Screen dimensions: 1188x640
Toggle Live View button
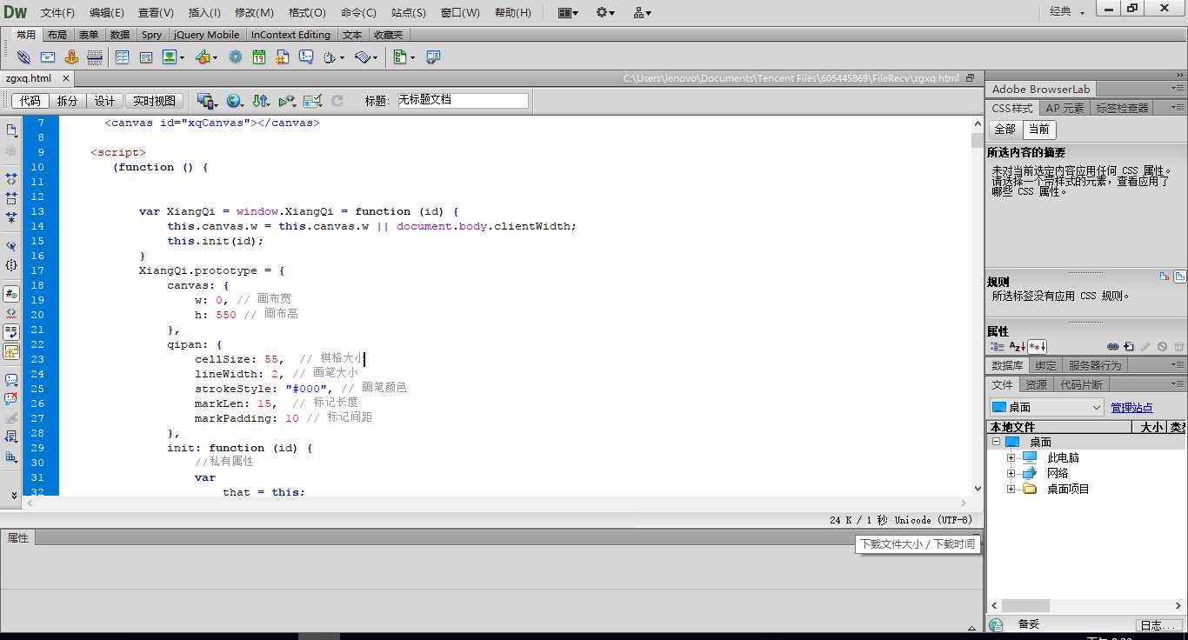coord(155,101)
